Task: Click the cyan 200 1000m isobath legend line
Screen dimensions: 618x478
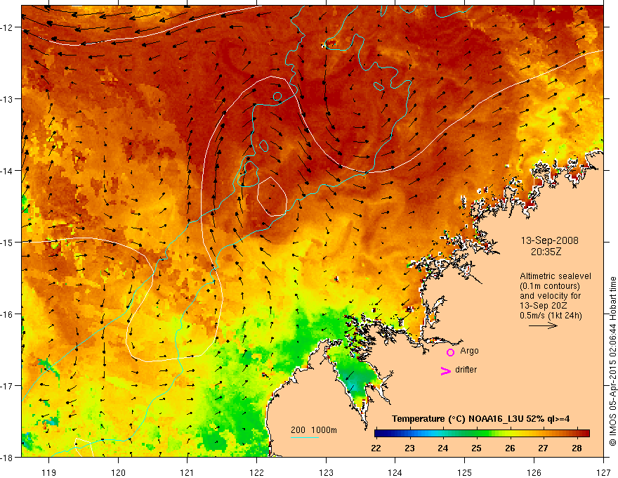Action: point(305,437)
